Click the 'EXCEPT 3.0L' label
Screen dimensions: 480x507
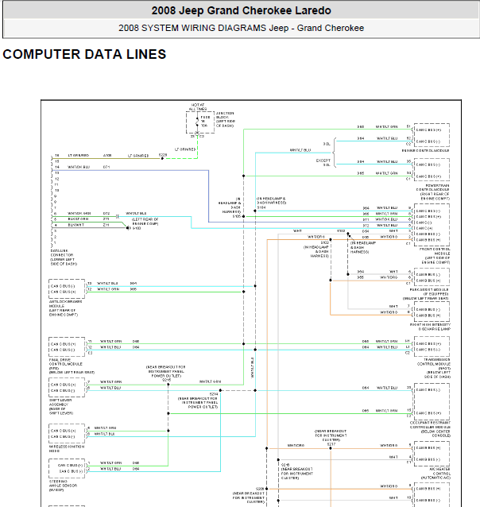pyautogui.click(x=323, y=162)
